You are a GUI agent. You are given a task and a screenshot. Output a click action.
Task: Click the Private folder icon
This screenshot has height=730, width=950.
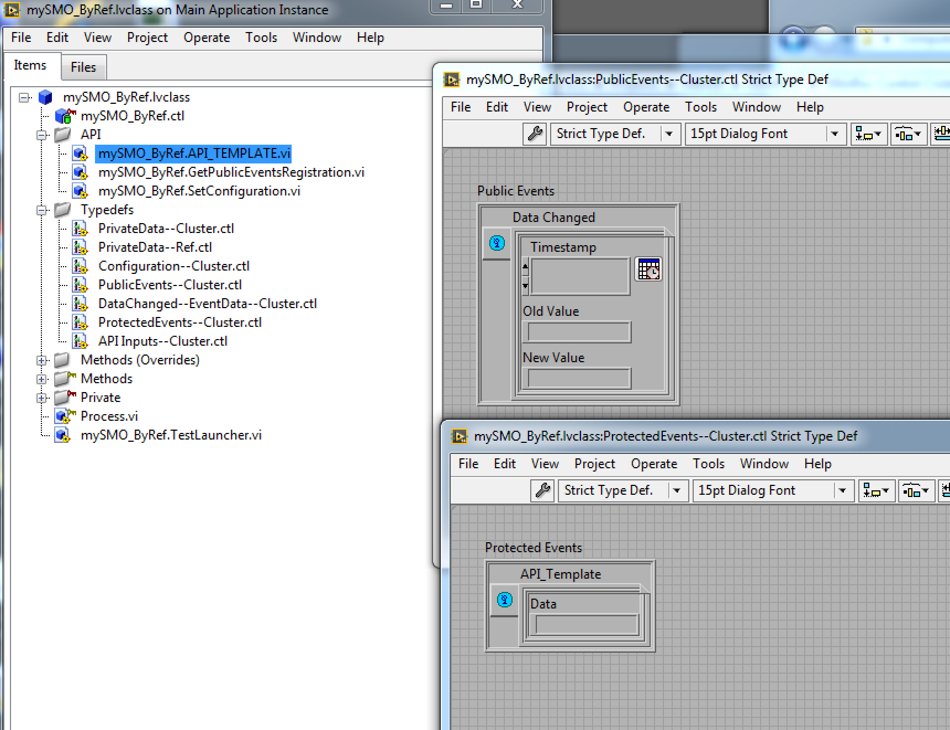(x=65, y=397)
